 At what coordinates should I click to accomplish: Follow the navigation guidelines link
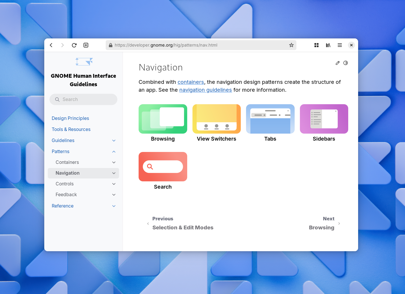205,90
